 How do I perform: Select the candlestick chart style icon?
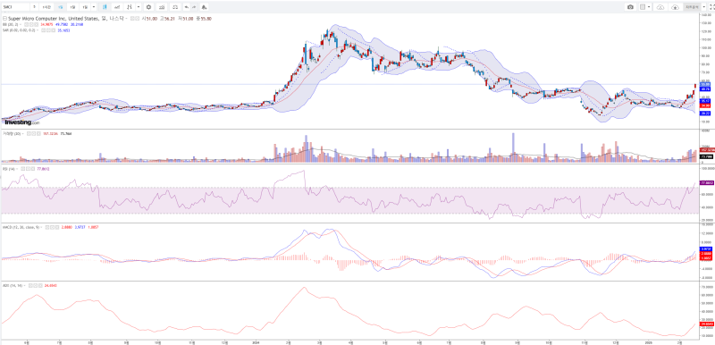[105, 7]
